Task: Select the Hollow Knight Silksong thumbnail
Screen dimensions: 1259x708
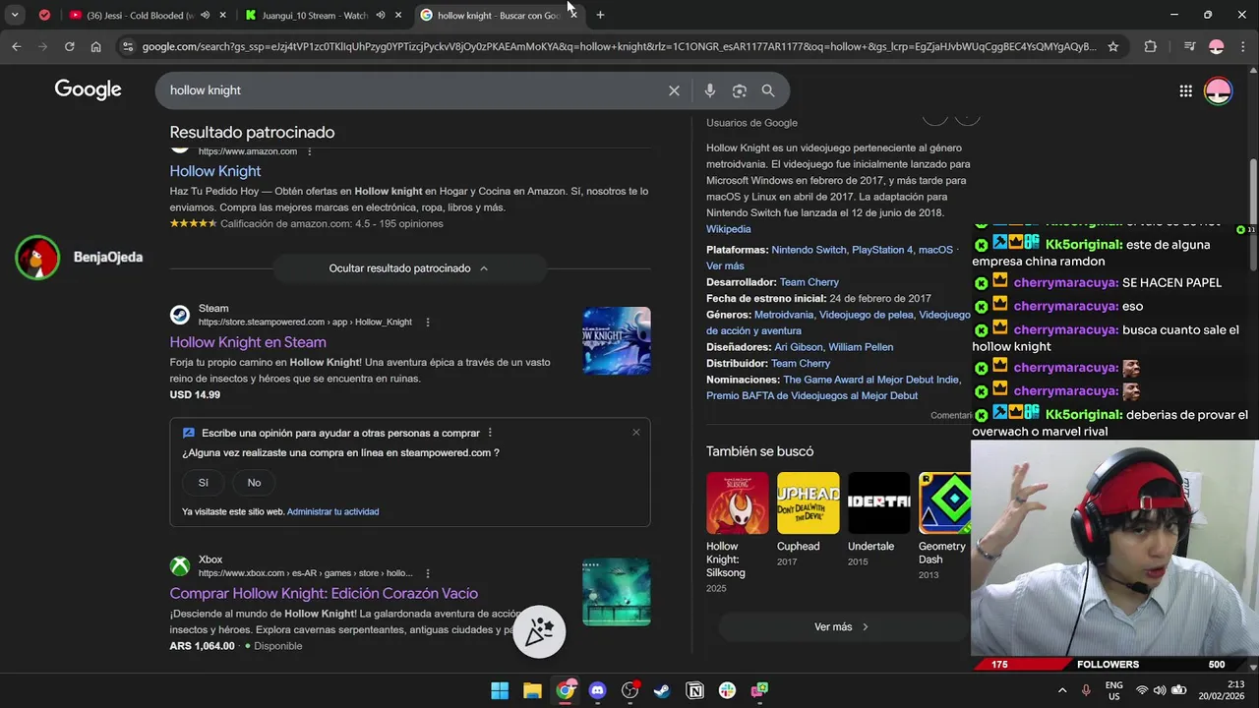Action: point(738,503)
